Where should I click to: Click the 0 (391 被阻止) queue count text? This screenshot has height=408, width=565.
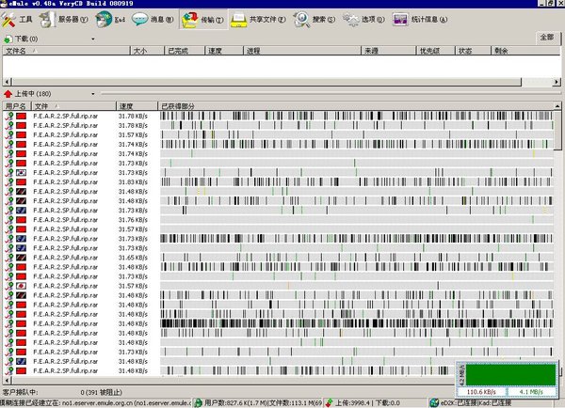click(102, 392)
